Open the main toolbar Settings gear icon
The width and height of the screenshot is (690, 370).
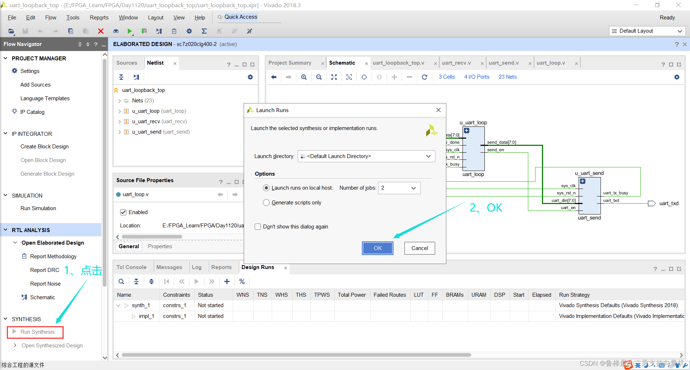click(189, 31)
